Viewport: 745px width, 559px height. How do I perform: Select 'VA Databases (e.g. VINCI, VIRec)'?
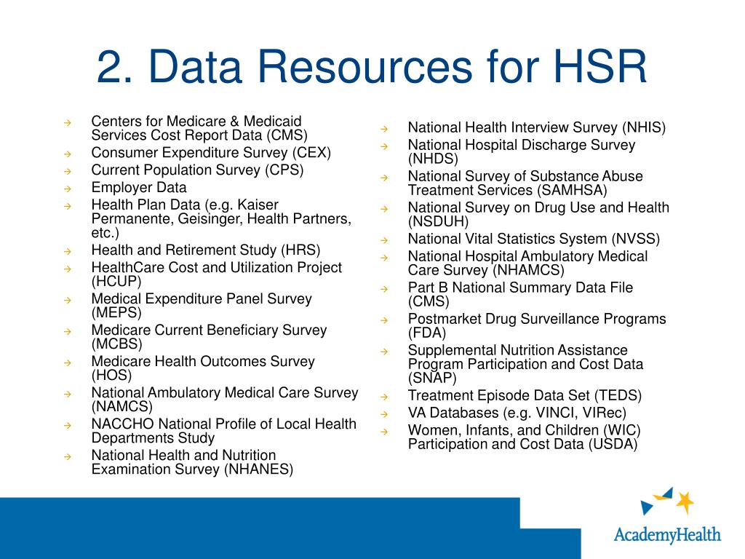click(517, 413)
